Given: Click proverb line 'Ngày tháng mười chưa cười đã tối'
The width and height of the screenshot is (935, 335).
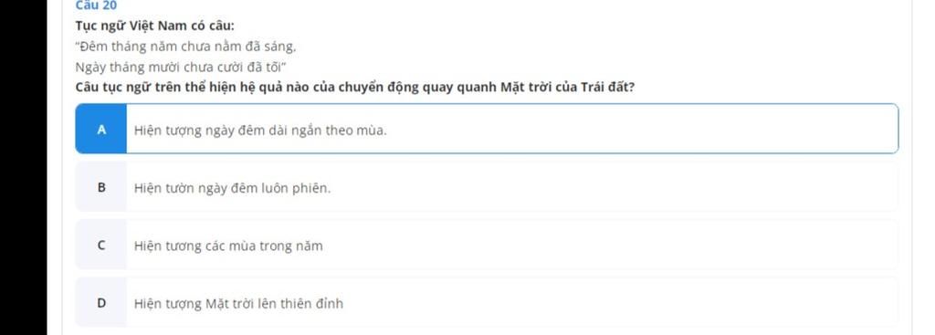Looking at the screenshot, I should pos(183,66).
